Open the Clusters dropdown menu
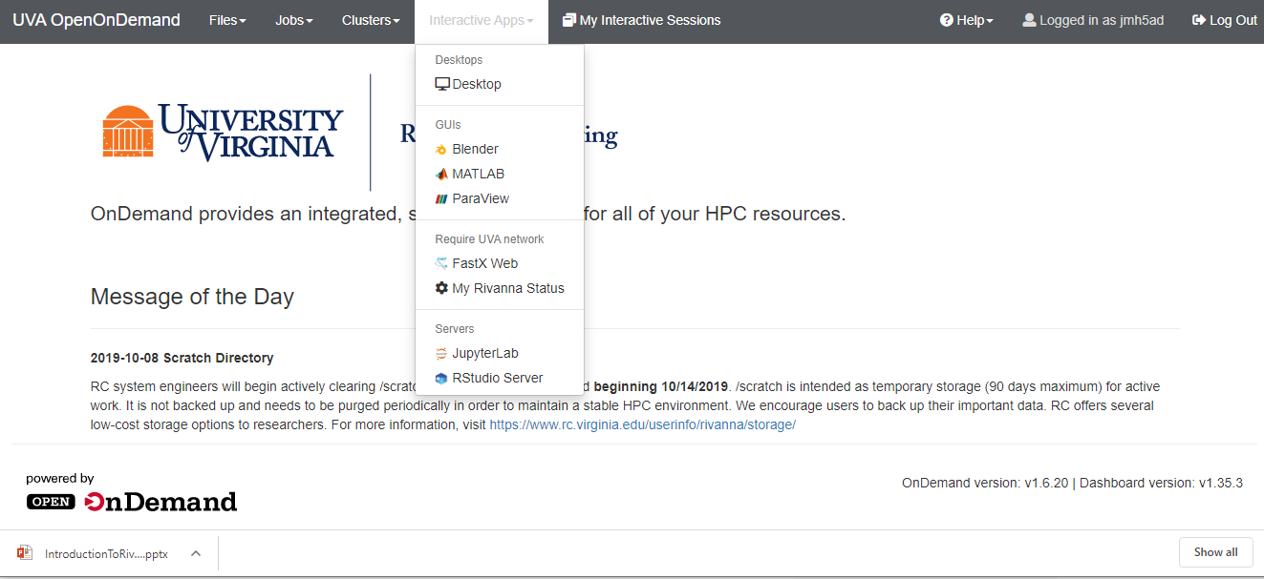This screenshot has width=1264, height=579. coord(371,20)
